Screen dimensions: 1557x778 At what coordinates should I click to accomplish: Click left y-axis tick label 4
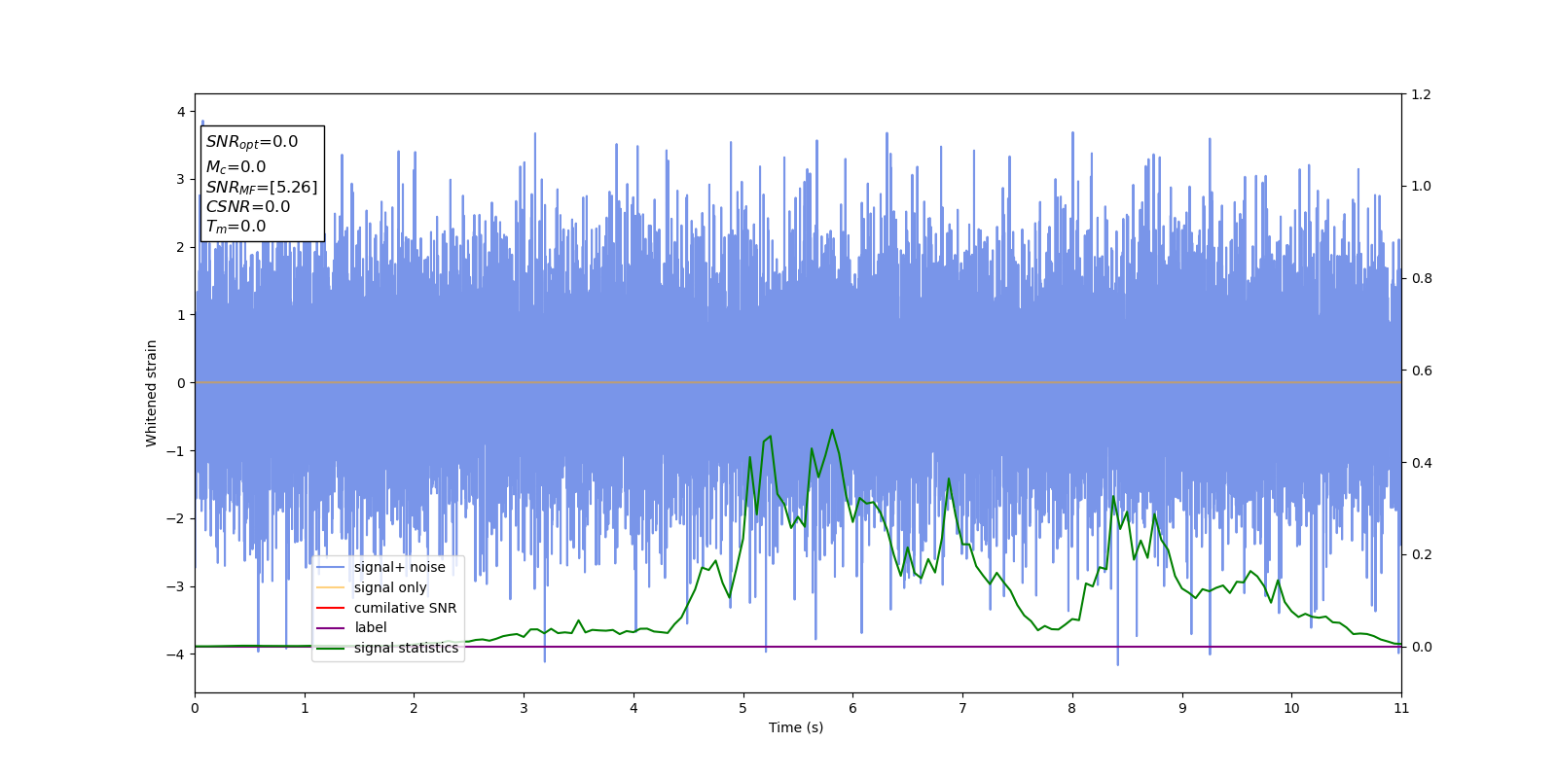click(180, 112)
